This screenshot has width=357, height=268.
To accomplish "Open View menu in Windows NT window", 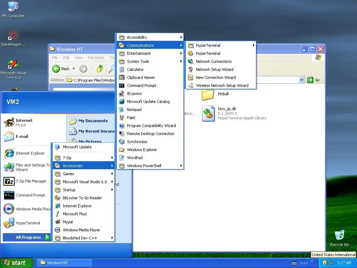I will (79, 58).
